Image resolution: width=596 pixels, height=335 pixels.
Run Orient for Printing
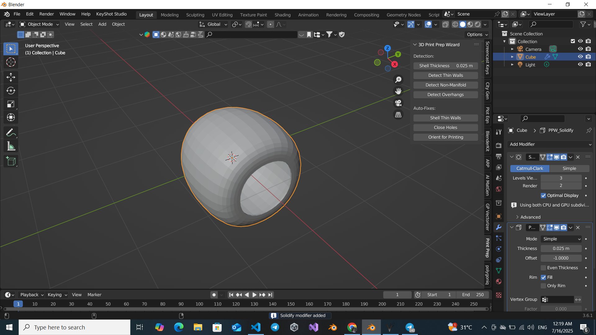coord(445,137)
